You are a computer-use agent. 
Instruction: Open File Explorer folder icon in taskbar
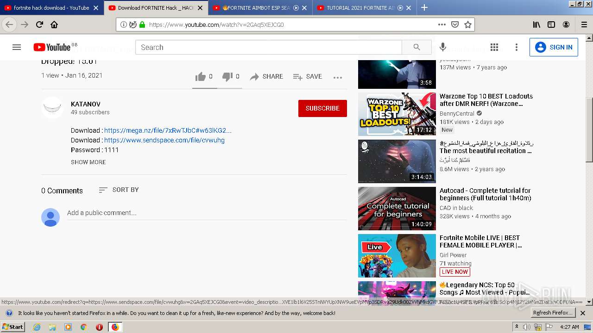52,327
